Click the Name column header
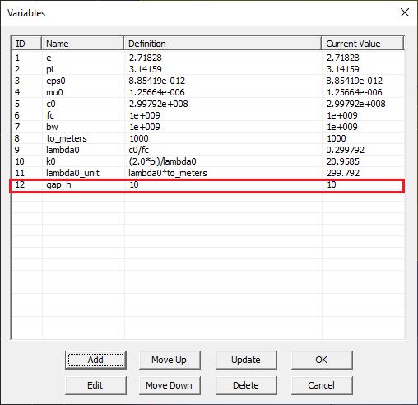Screen dimensions: 418x405 coord(83,44)
